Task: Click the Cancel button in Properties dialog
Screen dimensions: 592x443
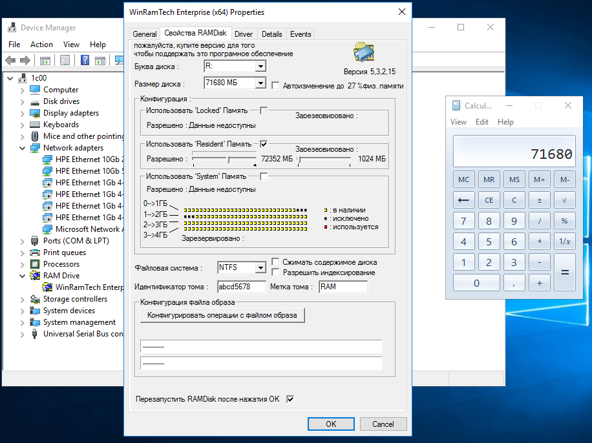Action: [x=383, y=424]
